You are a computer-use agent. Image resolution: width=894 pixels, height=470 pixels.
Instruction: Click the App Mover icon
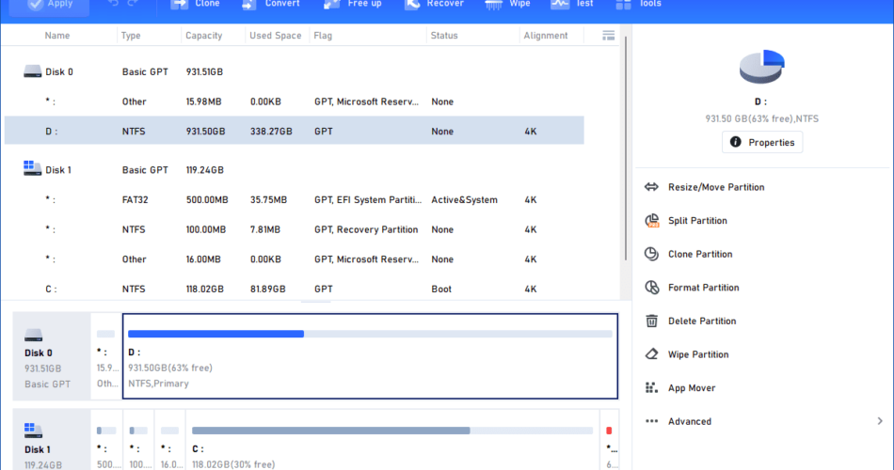click(652, 388)
